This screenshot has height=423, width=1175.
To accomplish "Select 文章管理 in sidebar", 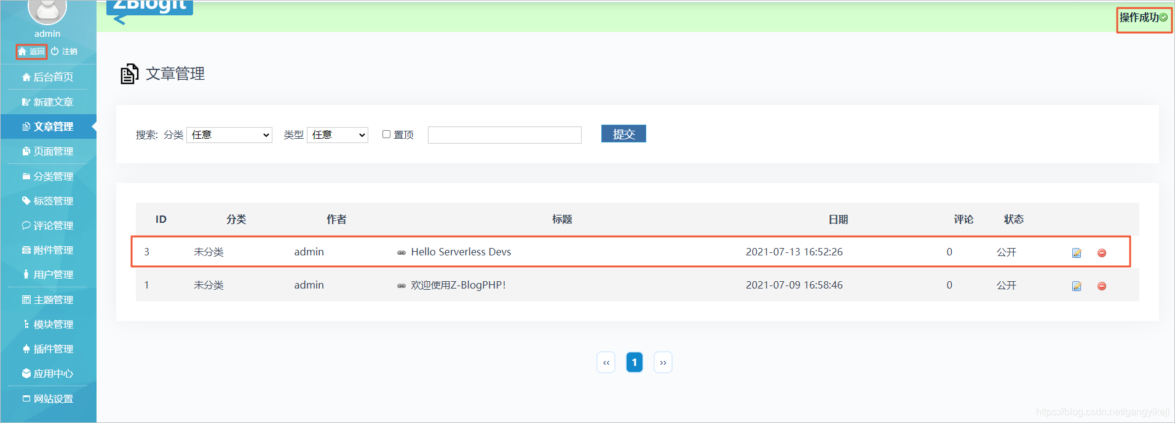I will (x=48, y=126).
